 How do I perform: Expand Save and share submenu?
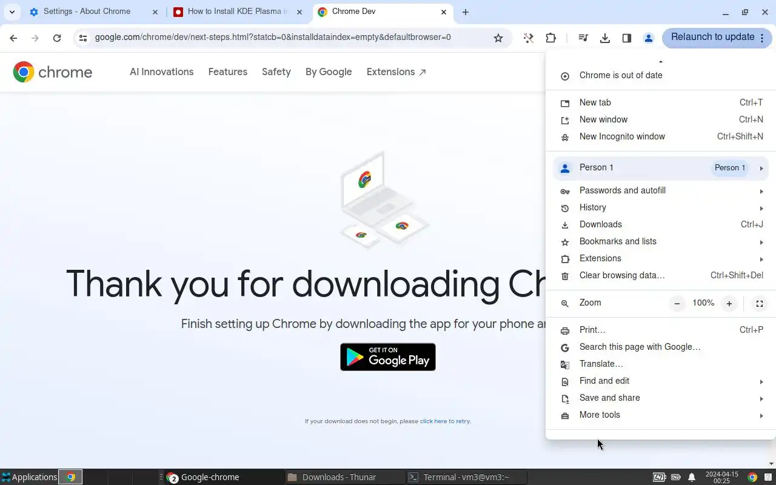pyautogui.click(x=661, y=398)
